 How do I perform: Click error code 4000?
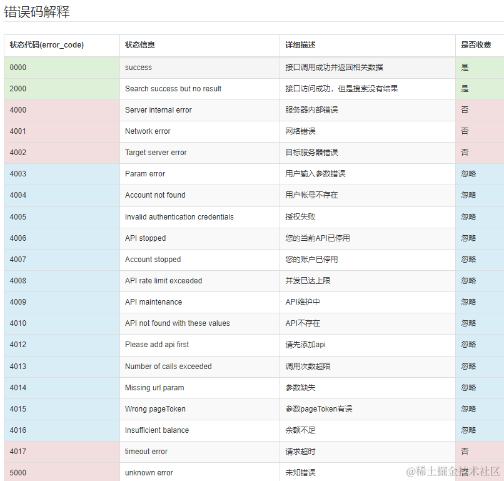coord(18,110)
